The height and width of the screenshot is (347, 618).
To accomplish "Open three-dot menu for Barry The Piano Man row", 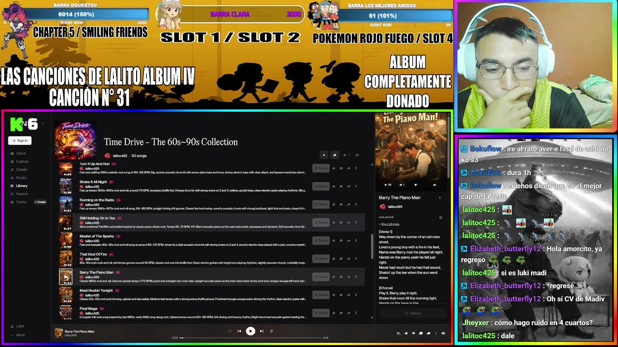I will pyautogui.click(x=356, y=277).
